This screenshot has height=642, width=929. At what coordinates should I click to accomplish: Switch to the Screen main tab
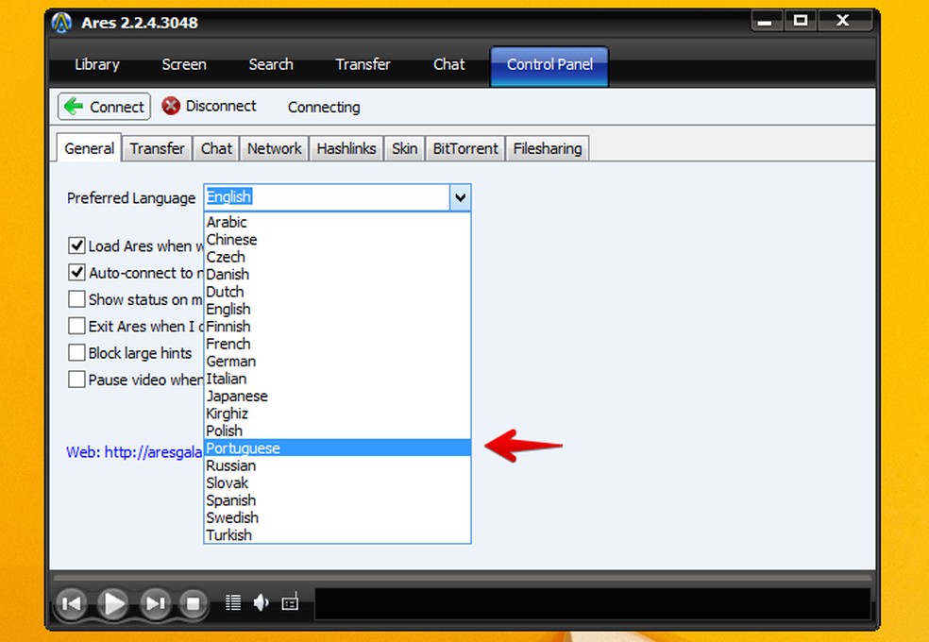pos(184,64)
